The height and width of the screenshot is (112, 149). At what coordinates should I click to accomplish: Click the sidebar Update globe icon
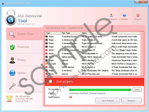[x=12, y=73]
